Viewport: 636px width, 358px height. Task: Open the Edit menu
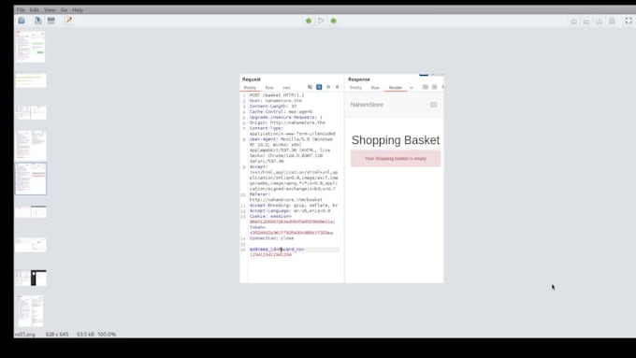[35, 9]
